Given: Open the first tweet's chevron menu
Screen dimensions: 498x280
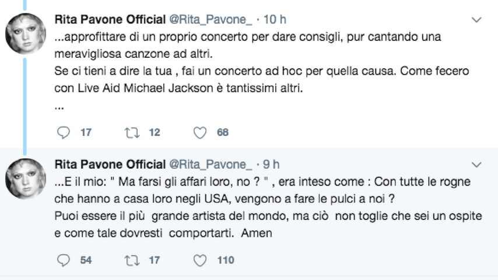Looking at the screenshot, I should (x=476, y=20).
